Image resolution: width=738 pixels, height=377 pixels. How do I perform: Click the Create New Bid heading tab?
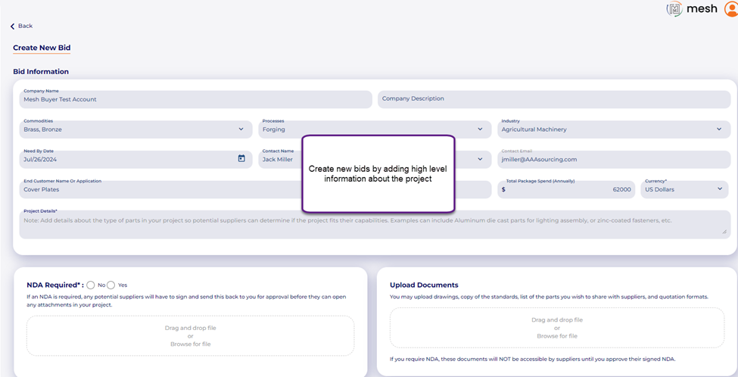(x=42, y=48)
